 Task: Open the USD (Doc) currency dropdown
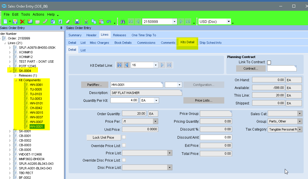tap(229, 21)
